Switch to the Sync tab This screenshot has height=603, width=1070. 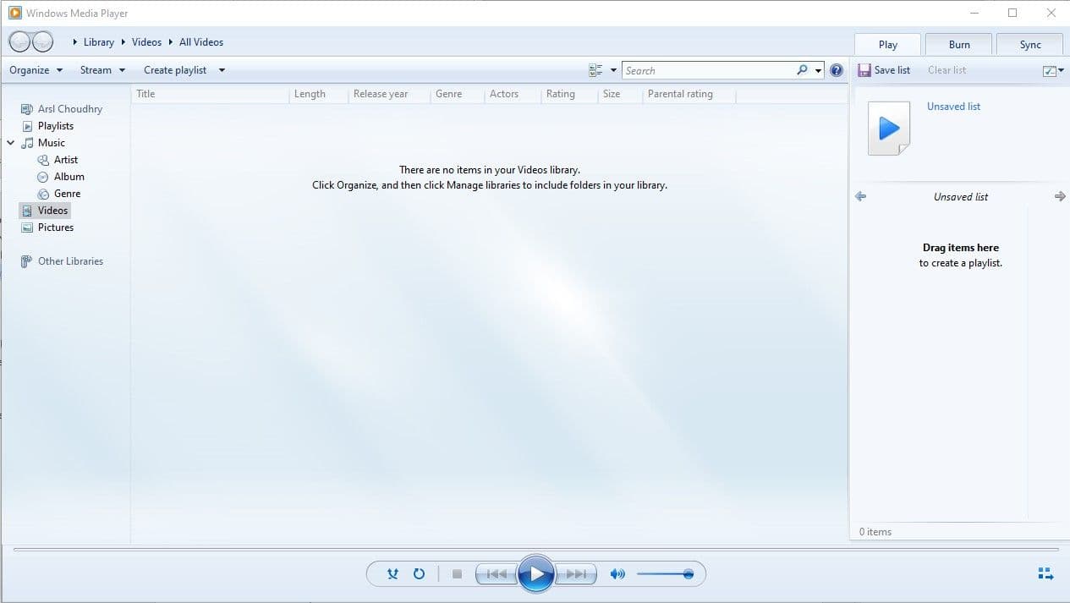point(1030,45)
